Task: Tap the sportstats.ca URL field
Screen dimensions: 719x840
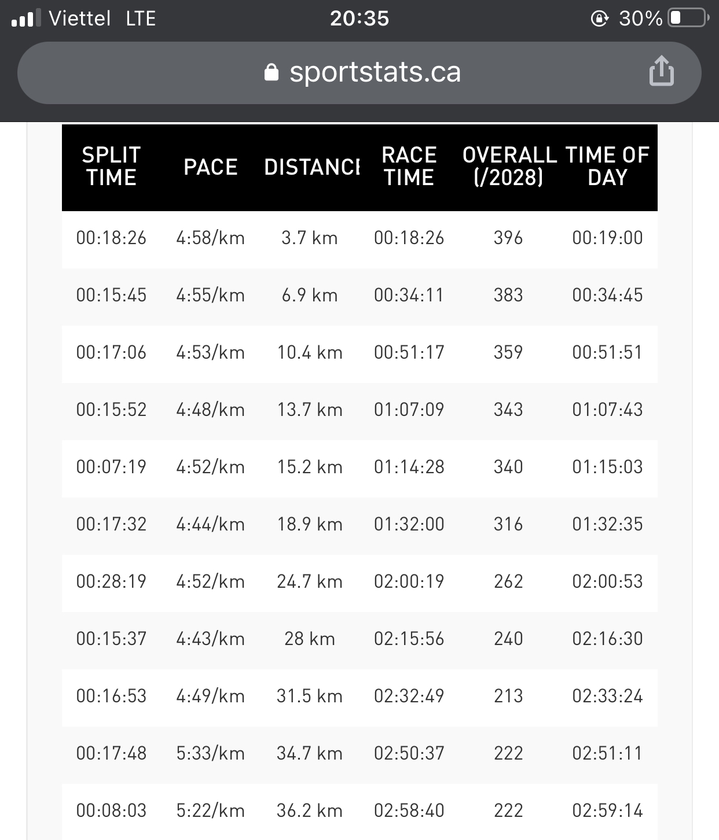Action: [x=359, y=73]
